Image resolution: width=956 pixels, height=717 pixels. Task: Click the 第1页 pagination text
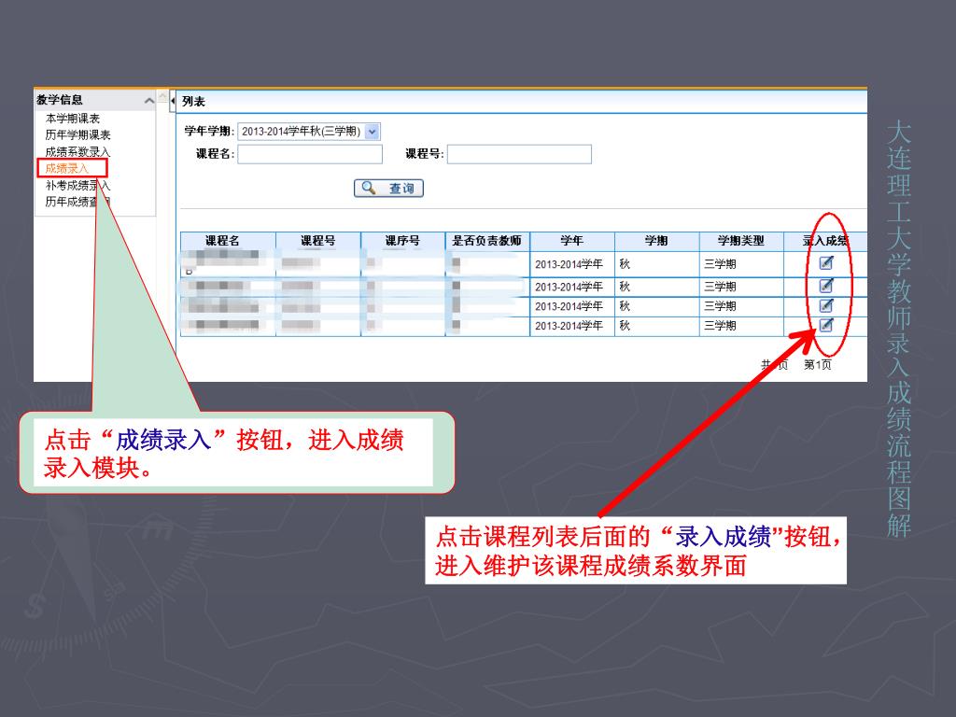[818, 365]
